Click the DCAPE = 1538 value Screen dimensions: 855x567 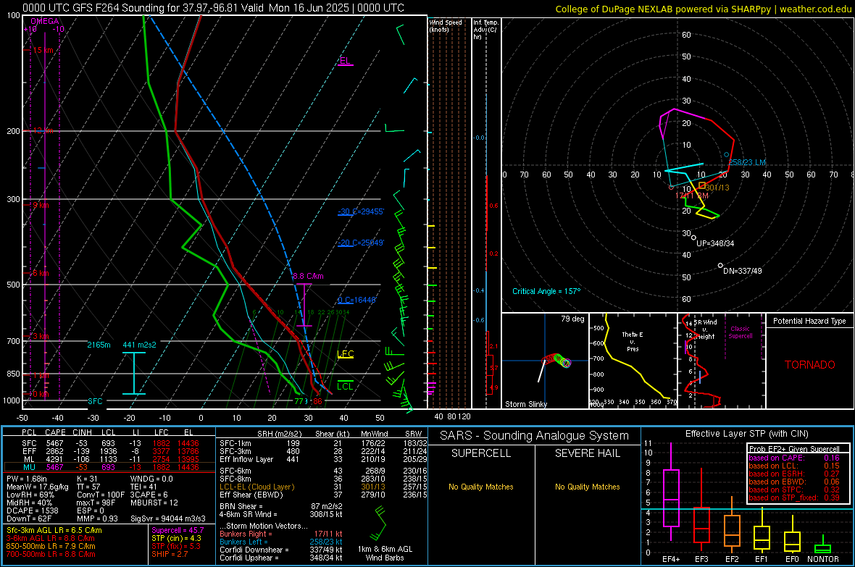(x=32, y=511)
